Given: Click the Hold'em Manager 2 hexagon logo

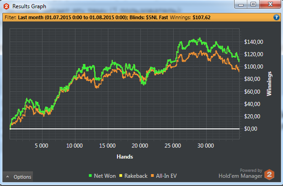Looking at the screenshot, I should tap(269, 175).
